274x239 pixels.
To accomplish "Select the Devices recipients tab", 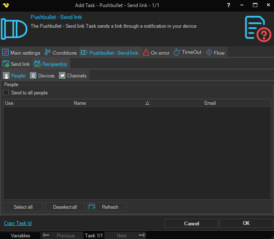I will 43,76.
